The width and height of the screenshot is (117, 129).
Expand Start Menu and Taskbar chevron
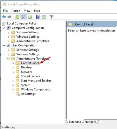pyautogui.click(x=13, y=81)
